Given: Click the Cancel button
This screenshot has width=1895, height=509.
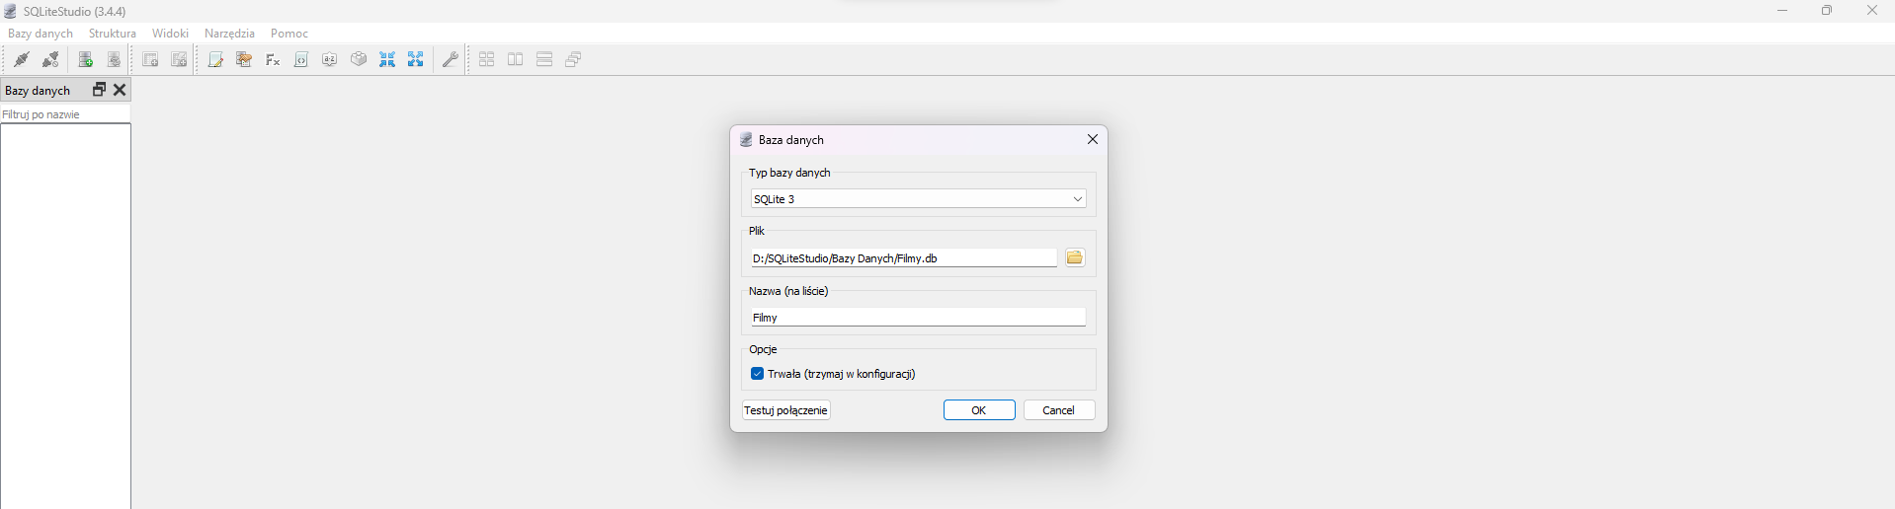Looking at the screenshot, I should [x=1059, y=410].
